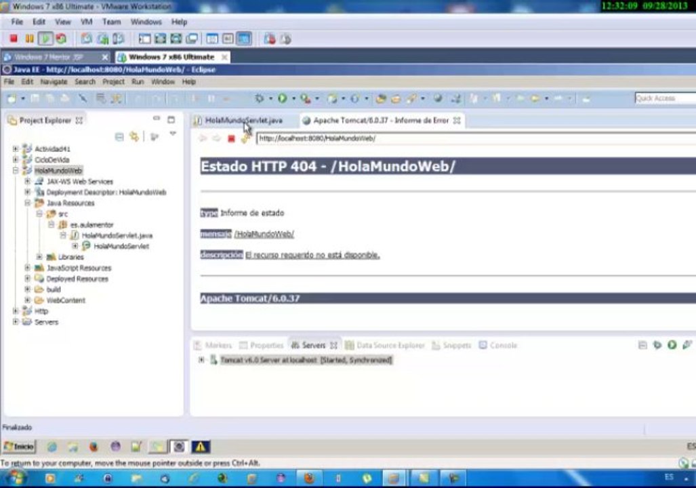
Task: Click Eclipse Debug bug icon
Action: pyautogui.click(x=260, y=98)
